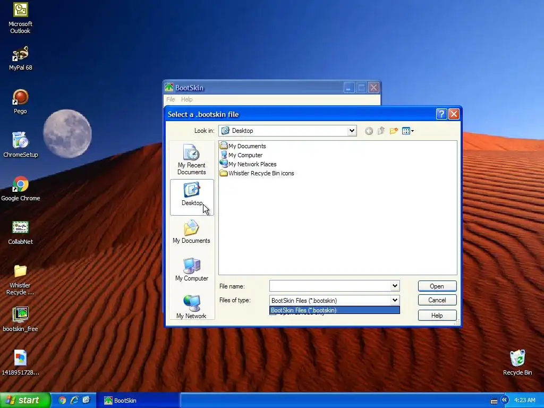Click the Open button

tap(437, 286)
